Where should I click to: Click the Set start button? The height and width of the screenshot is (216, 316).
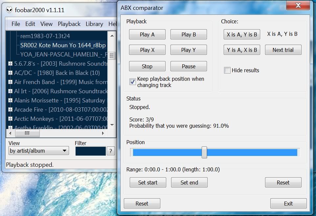tap(148, 182)
